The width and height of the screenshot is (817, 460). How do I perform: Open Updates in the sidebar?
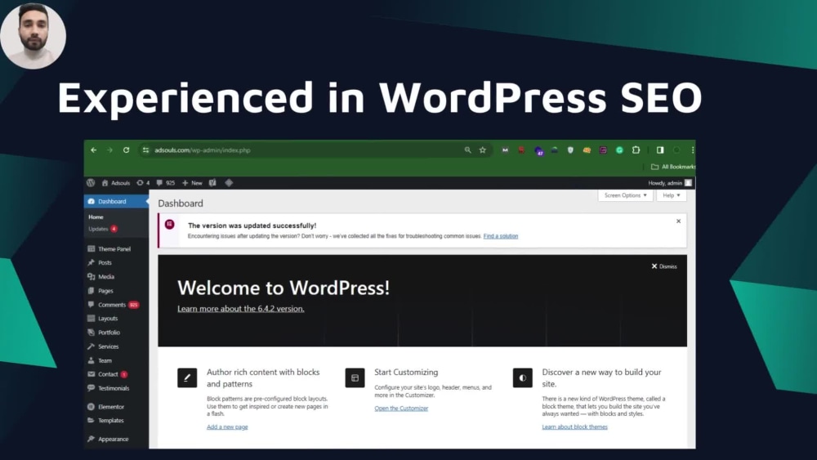(x=103, y=229)
